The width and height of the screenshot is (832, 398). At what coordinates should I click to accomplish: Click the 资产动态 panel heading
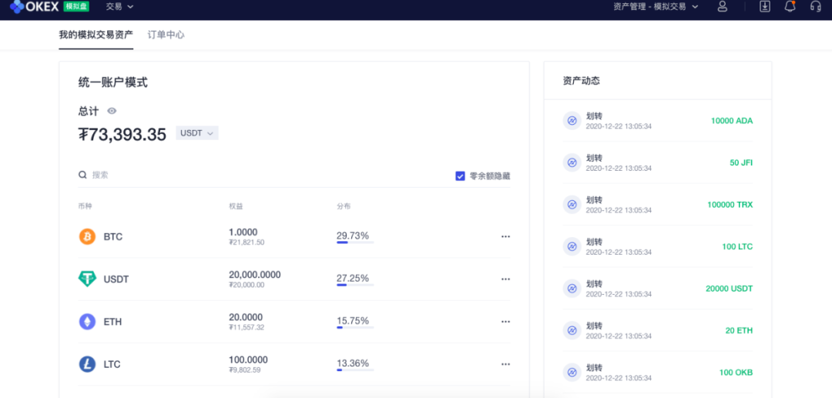[x=582, y=81]
